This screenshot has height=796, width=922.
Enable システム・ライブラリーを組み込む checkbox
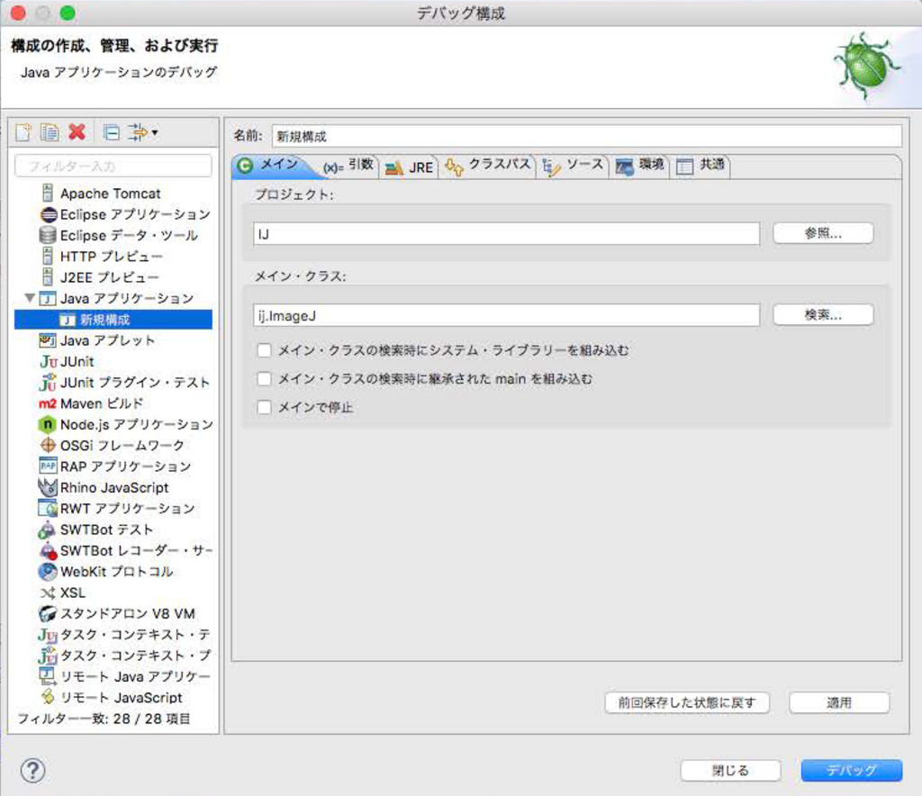pos(264,350)
